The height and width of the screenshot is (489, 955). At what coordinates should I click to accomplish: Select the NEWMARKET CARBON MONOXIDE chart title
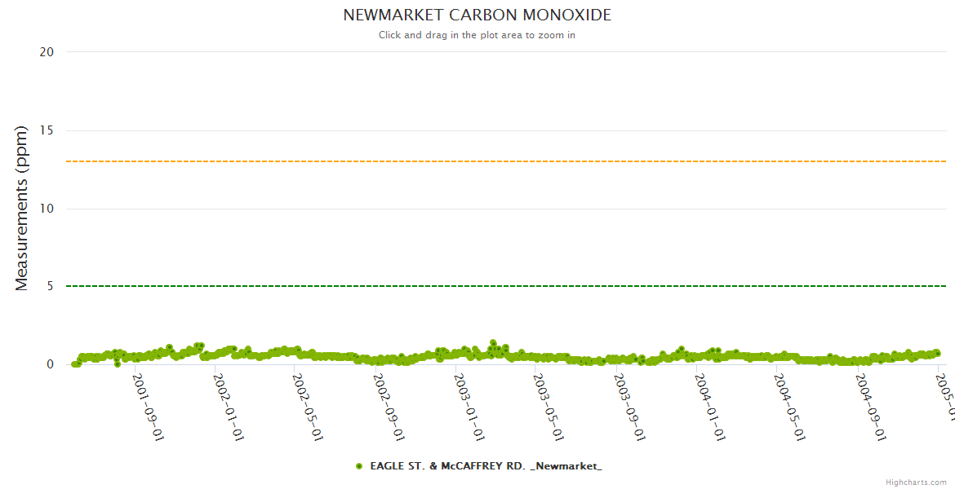point(477,15)
